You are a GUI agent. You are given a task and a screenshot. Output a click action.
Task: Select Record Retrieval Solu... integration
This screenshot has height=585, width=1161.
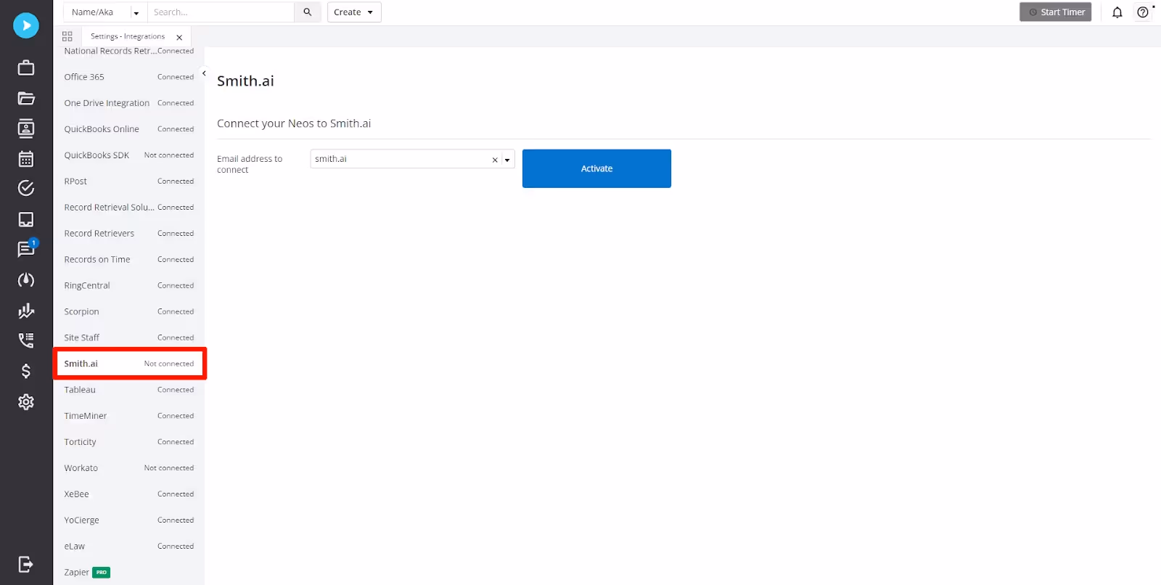[128, 208]
